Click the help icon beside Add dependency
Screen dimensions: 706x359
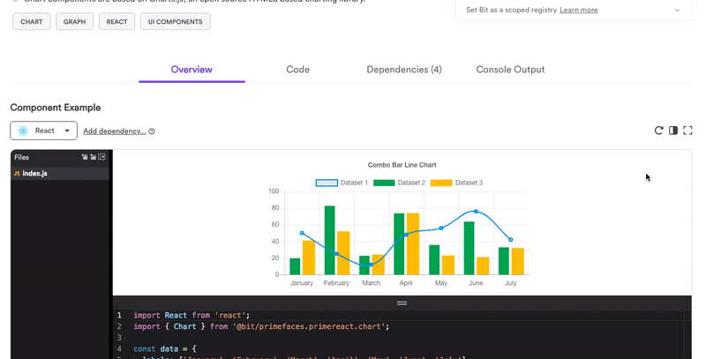click(152, 131)
